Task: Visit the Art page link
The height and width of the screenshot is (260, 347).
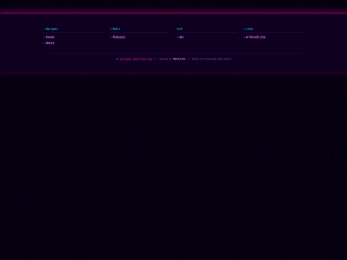Action: (181, 37)
